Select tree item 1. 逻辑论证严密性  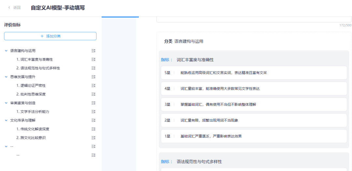click(31, 85)
